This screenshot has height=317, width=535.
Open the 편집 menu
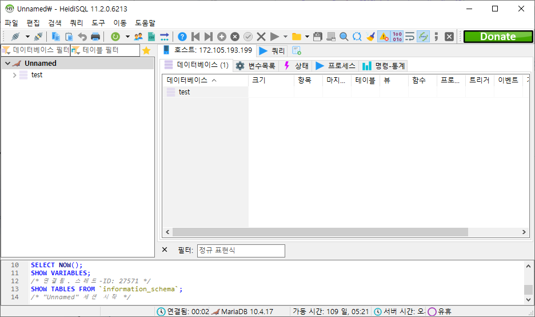tap(33, 23)
